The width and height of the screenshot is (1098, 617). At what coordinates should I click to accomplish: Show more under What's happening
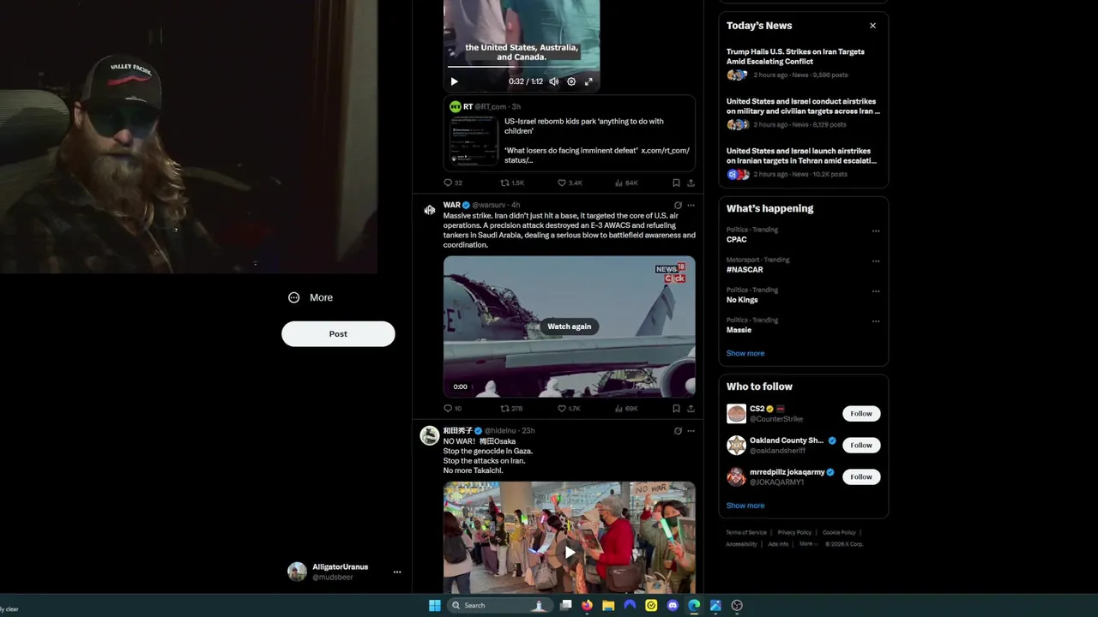(x=745, y=353)
